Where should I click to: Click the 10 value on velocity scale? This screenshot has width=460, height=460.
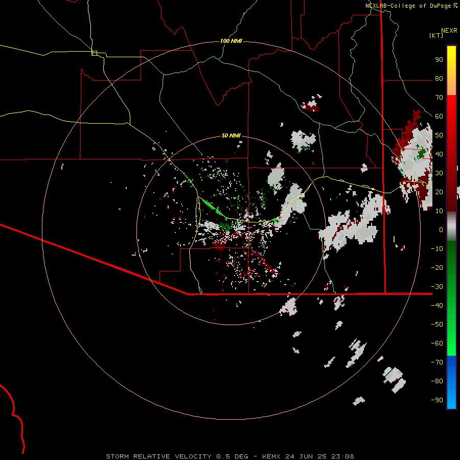[x=439, y=211]
